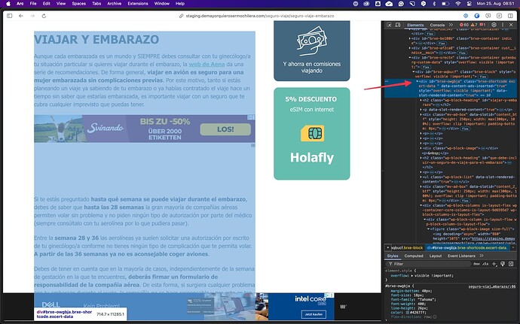Viewport: 520px width, 324px height.
Task: Go forward with the right arrow button
Action: click(x=32, y=16)
